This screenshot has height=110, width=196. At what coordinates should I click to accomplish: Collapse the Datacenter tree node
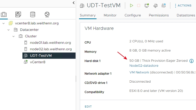pos(8,30)
